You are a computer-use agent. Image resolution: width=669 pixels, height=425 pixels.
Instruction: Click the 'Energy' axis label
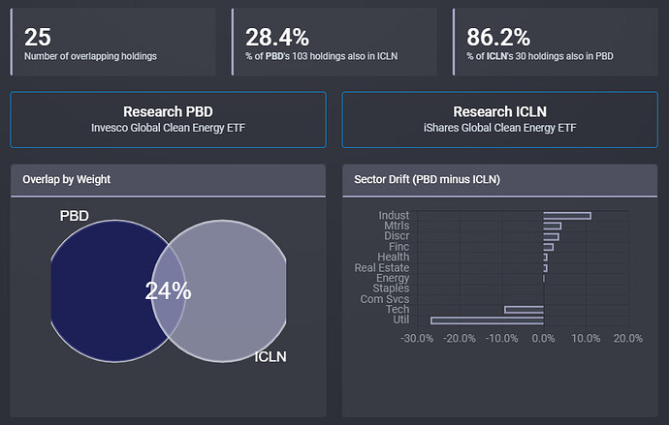point(393,278)
